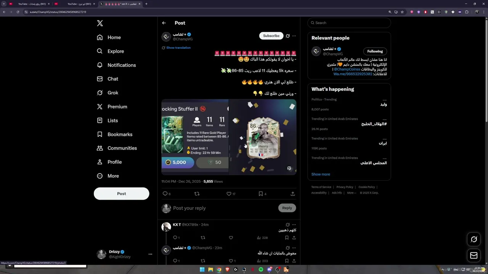Bookmark KX T's reply
Viewport: 488px width, 274px height.
click(287, 237)
